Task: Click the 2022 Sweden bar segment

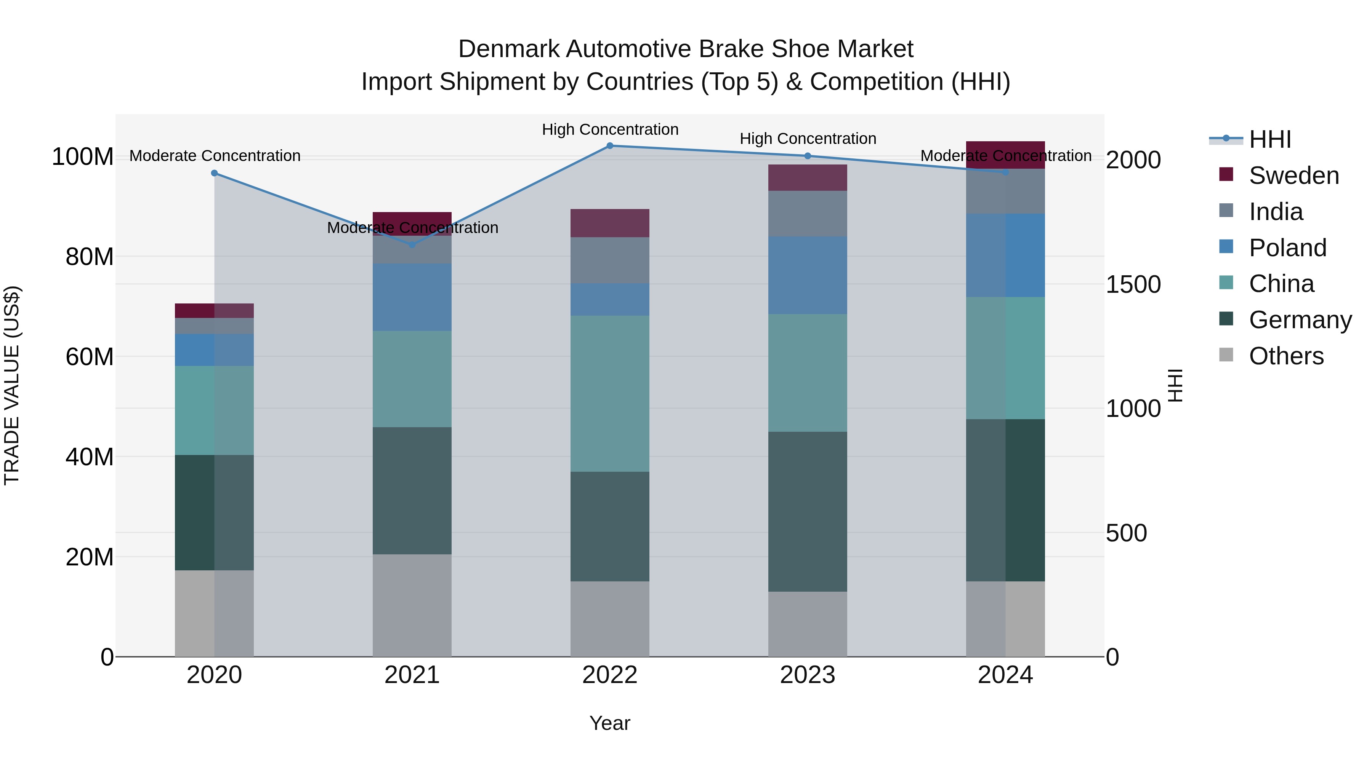Action: click(x=610, y=223)
